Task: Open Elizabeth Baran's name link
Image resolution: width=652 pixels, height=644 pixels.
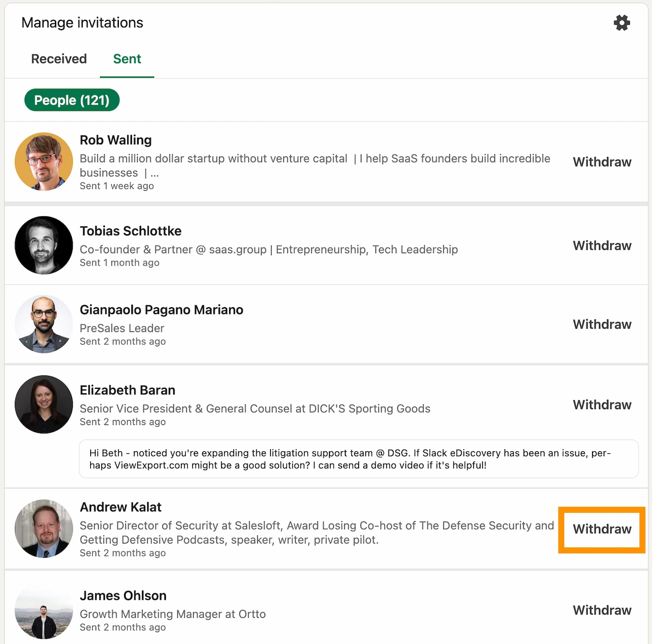Action: pos(127,390)
